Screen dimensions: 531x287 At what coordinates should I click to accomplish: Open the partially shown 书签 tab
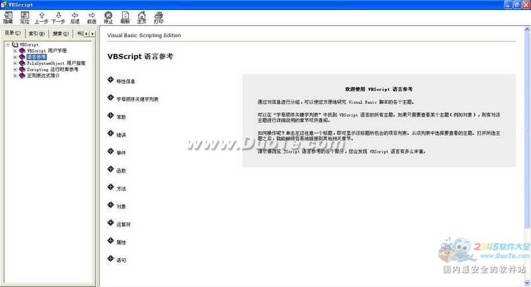click(x=80, y=33)
